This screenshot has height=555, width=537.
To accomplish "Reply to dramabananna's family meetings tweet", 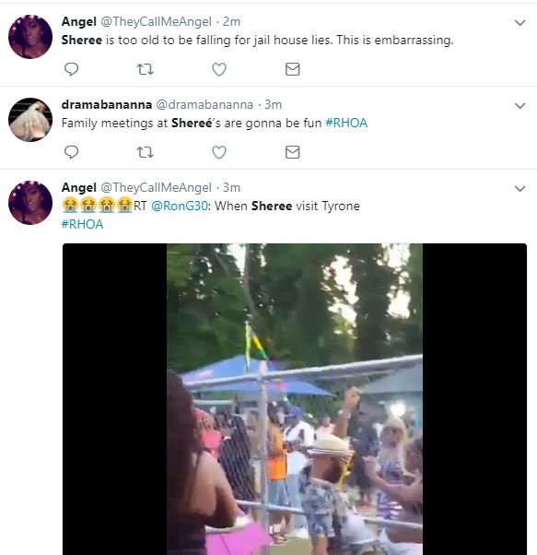I will click(71, 152).
